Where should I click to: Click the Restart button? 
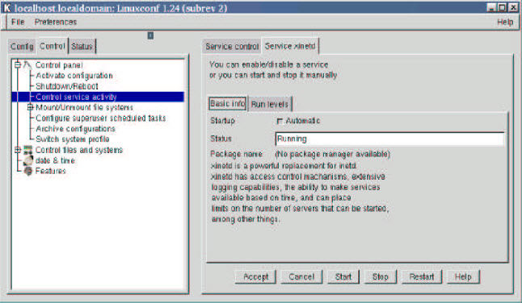(x=422, y=276)
